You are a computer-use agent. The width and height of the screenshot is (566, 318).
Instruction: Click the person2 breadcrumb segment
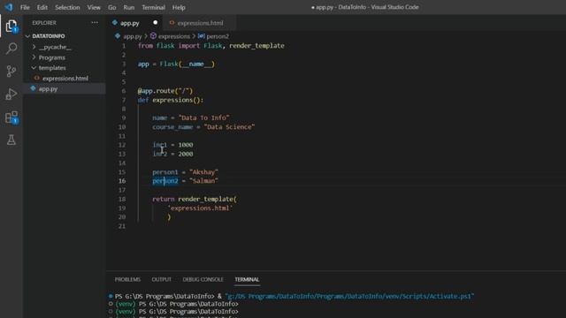click(x=218, y=36)
